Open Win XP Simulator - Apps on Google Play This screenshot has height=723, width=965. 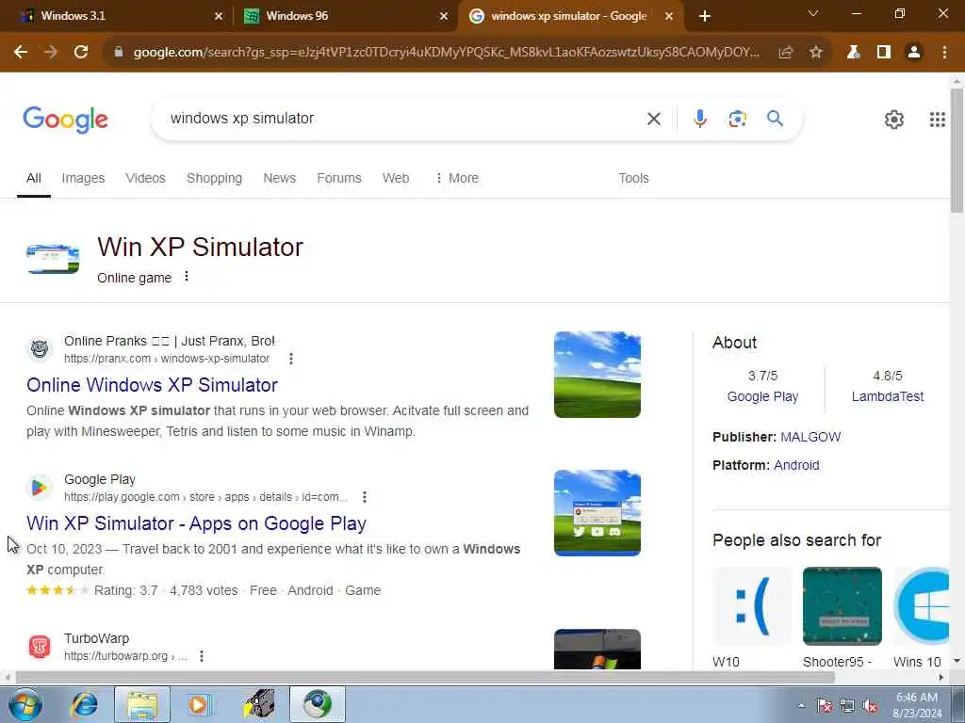pos(196,523)
